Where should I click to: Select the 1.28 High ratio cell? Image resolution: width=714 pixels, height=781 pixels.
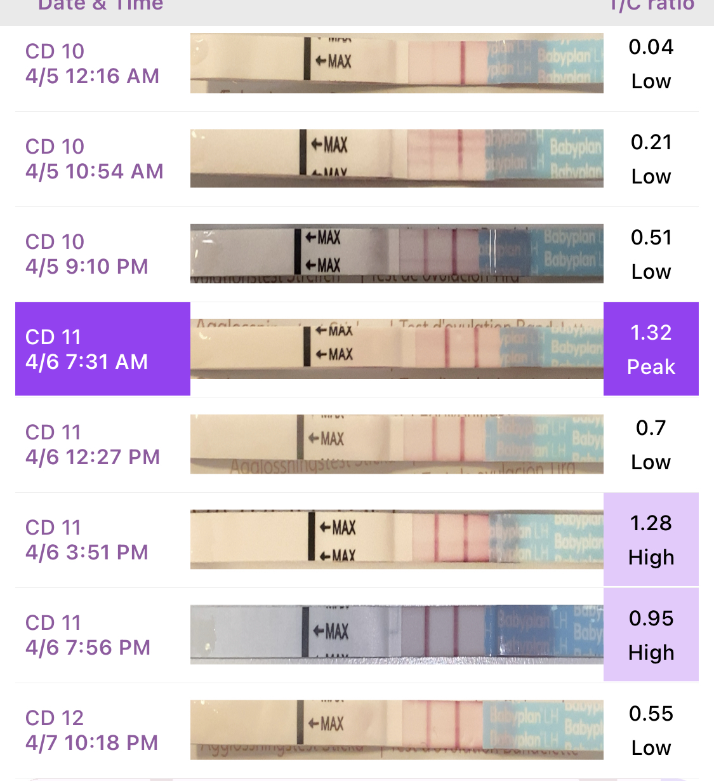(x=651, y=539)
